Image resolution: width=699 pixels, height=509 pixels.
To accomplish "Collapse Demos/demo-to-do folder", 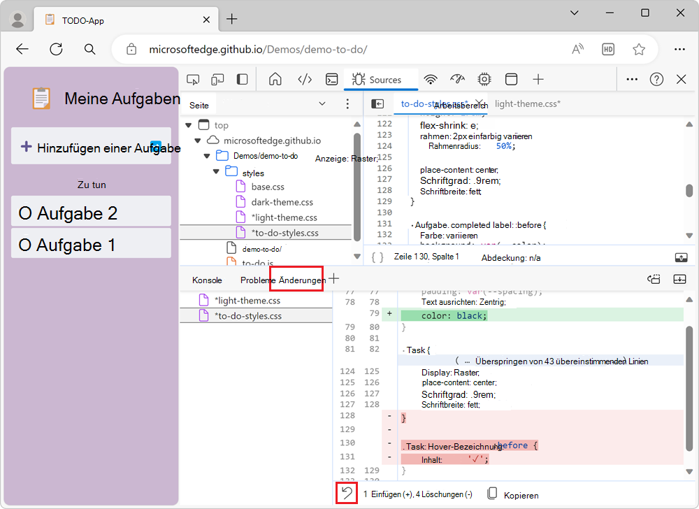I will 207,156.
